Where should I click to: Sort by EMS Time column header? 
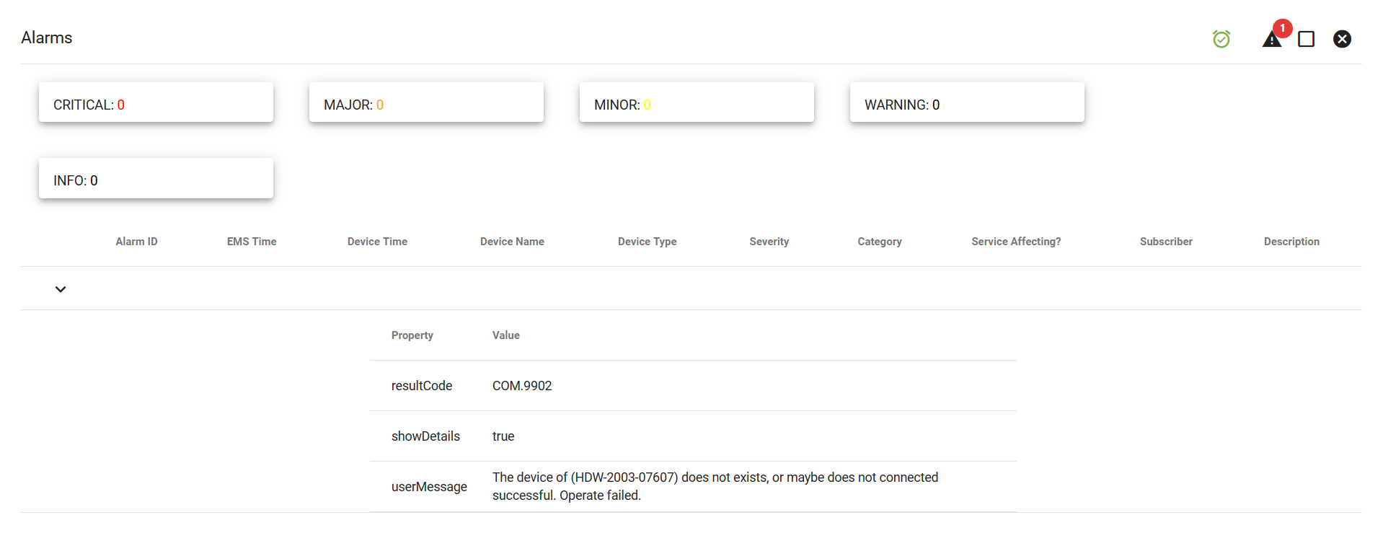252,242
